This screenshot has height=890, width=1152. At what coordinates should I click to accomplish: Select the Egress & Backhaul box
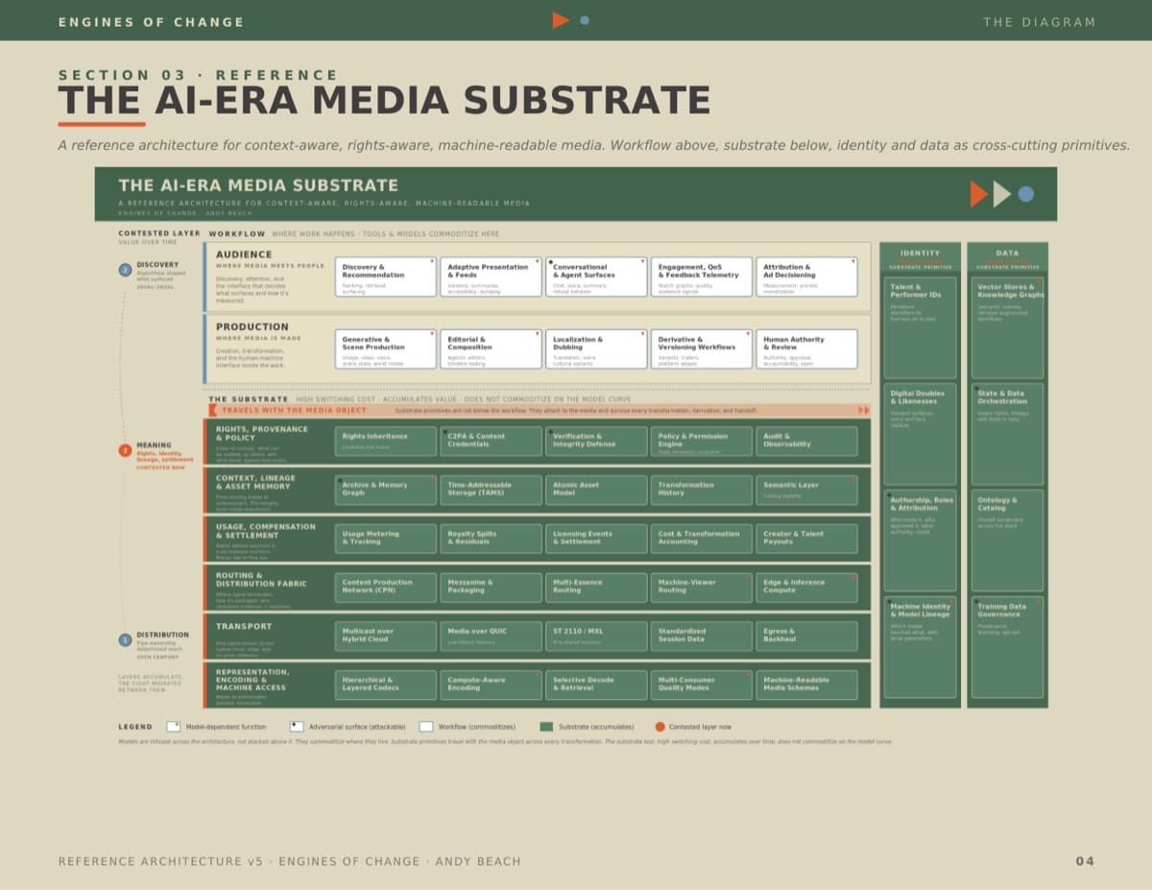pyautogui.click(x=807, y=637)
